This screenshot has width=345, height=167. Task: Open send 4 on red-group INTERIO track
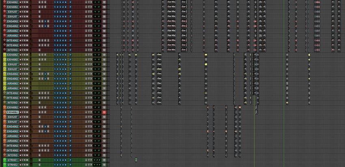click(63, 50)
